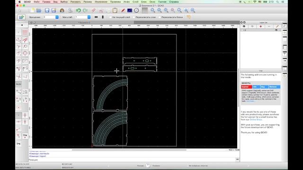303x170 pixels.
Task: Undo the last action with green arrow
Action: (78, 10)
